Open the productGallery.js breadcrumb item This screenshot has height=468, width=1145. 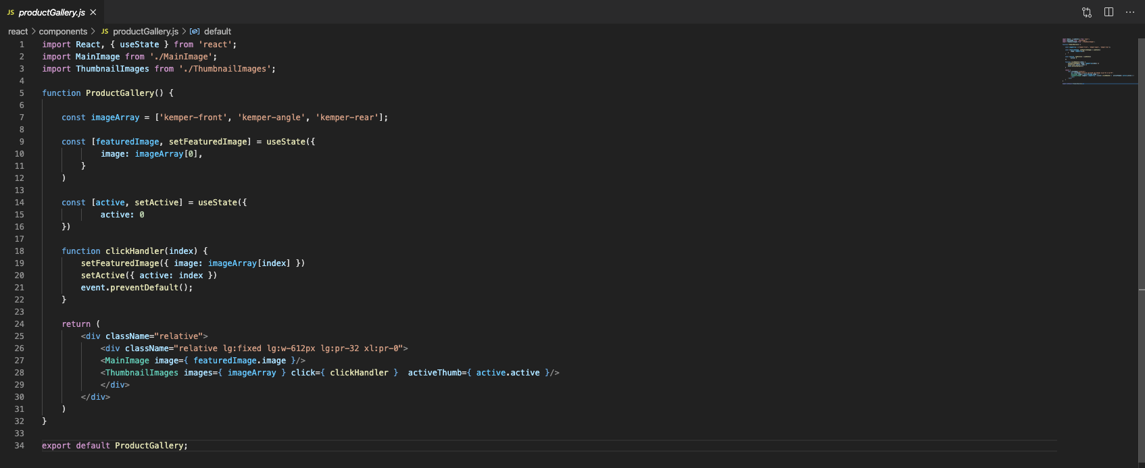coord(145,31)
